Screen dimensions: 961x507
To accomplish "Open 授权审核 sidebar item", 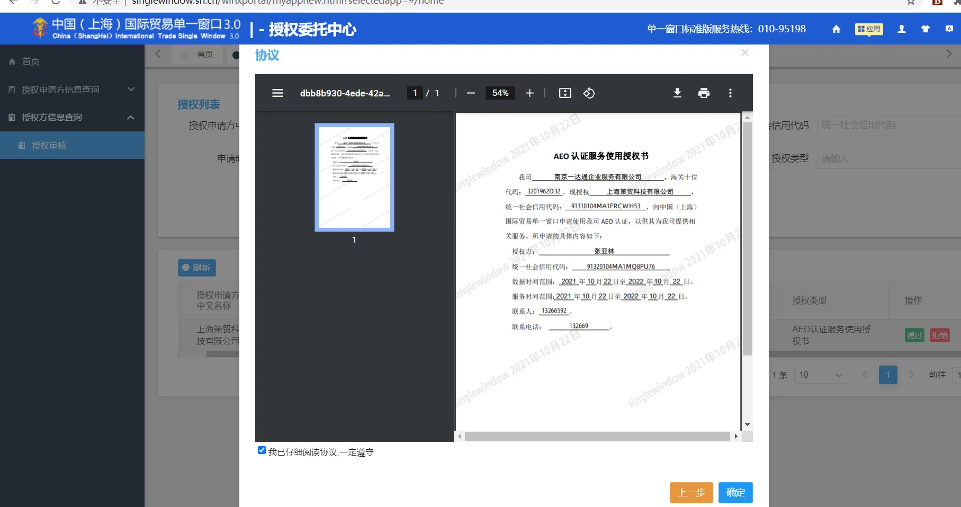I will pos(72,145).
